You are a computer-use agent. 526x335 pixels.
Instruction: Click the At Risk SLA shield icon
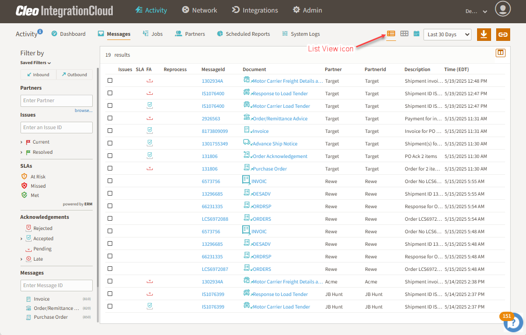point(24,177)
